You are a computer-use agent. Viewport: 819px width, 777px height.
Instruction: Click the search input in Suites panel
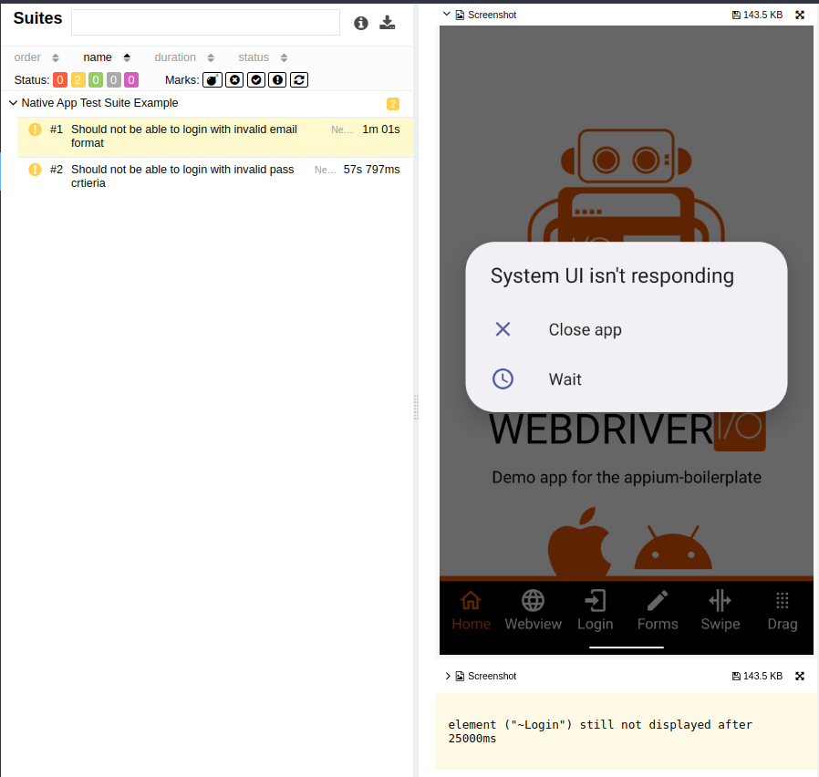click(x=205, y=23)
